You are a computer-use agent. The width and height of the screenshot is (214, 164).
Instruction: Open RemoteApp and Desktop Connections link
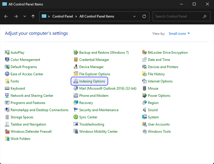(x=39, y=110)
